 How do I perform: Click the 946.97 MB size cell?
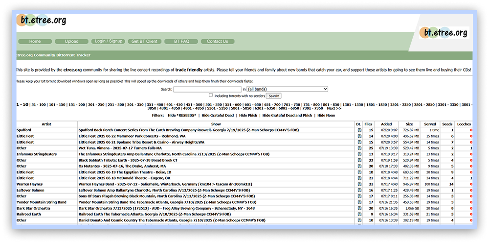[x=409, y=184]
